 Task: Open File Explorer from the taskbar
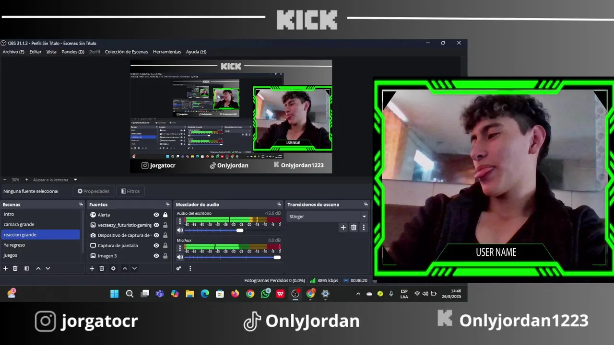[x=190, y=294]
